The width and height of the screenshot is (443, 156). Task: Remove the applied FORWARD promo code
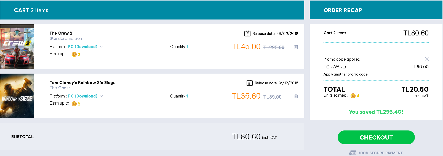[x=427, y=59]
